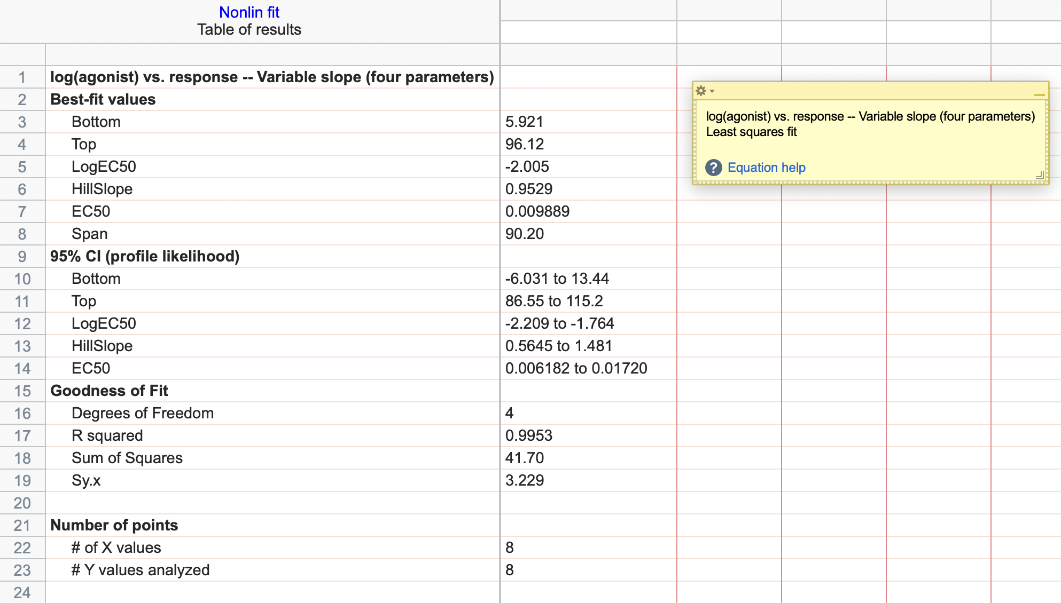This screenshot has width=1061, height=603.
Task: Click the gear icon on yellow note
Action: tap(701, 91)
